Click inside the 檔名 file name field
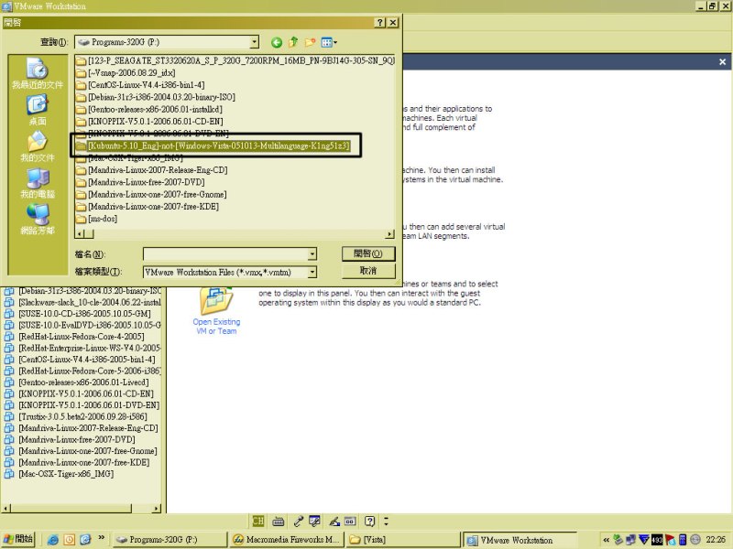This screenshot has width=733, height=549. click(225, 254)
